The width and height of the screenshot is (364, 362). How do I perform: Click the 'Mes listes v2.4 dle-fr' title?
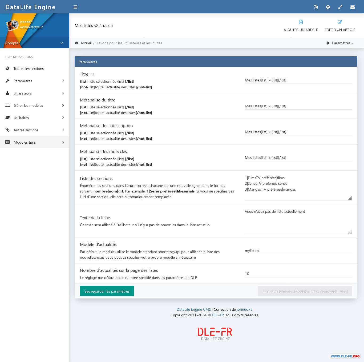pyautogui.click(x=94, y=25)
